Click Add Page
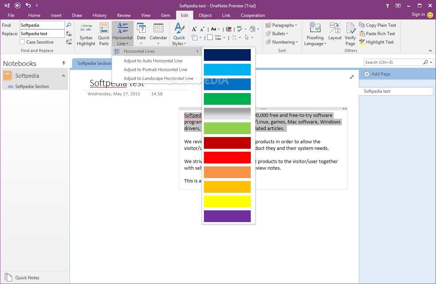This screenshot has width=436, height=284. (377, 74)
